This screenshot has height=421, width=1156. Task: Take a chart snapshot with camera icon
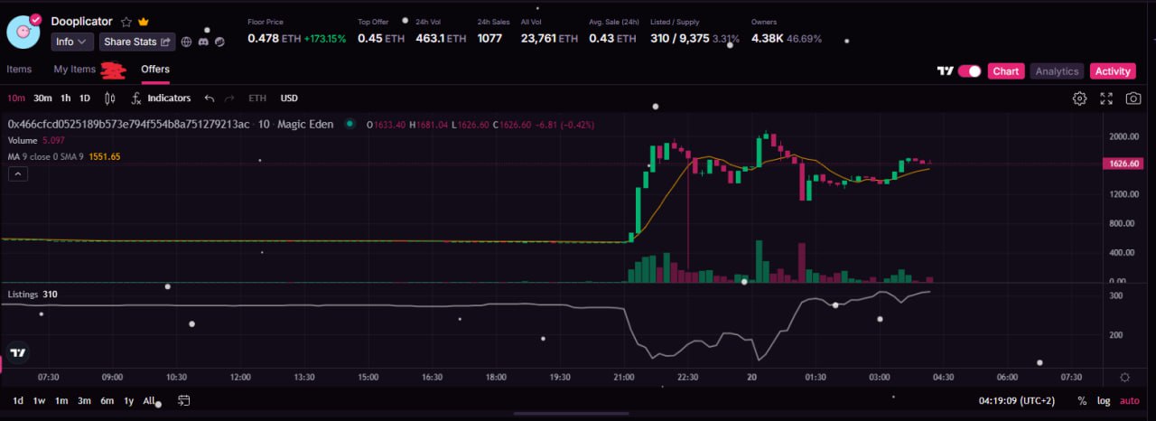point(1133,98)
